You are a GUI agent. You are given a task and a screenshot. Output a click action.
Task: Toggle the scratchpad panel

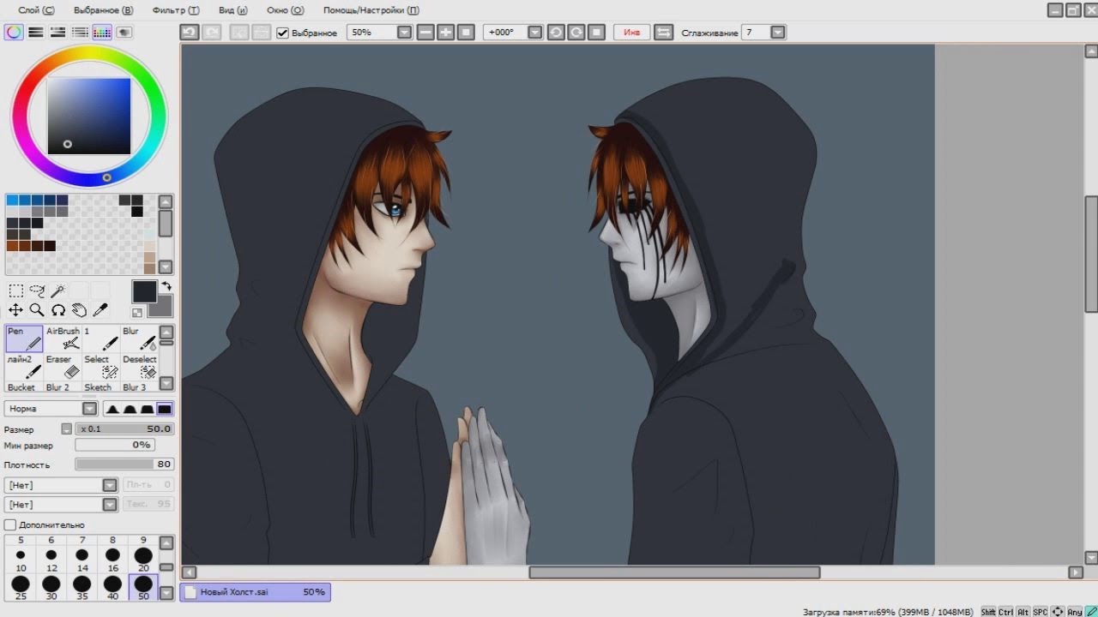124,33
